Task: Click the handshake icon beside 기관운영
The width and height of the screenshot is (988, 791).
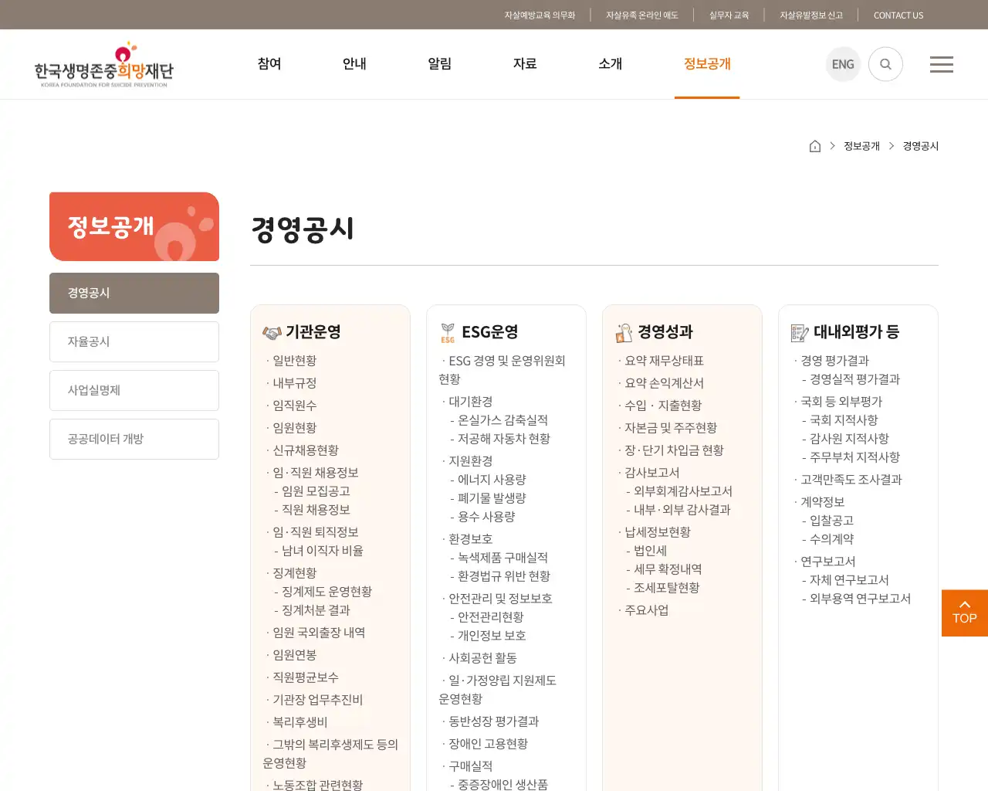Action: pos(271,331)
